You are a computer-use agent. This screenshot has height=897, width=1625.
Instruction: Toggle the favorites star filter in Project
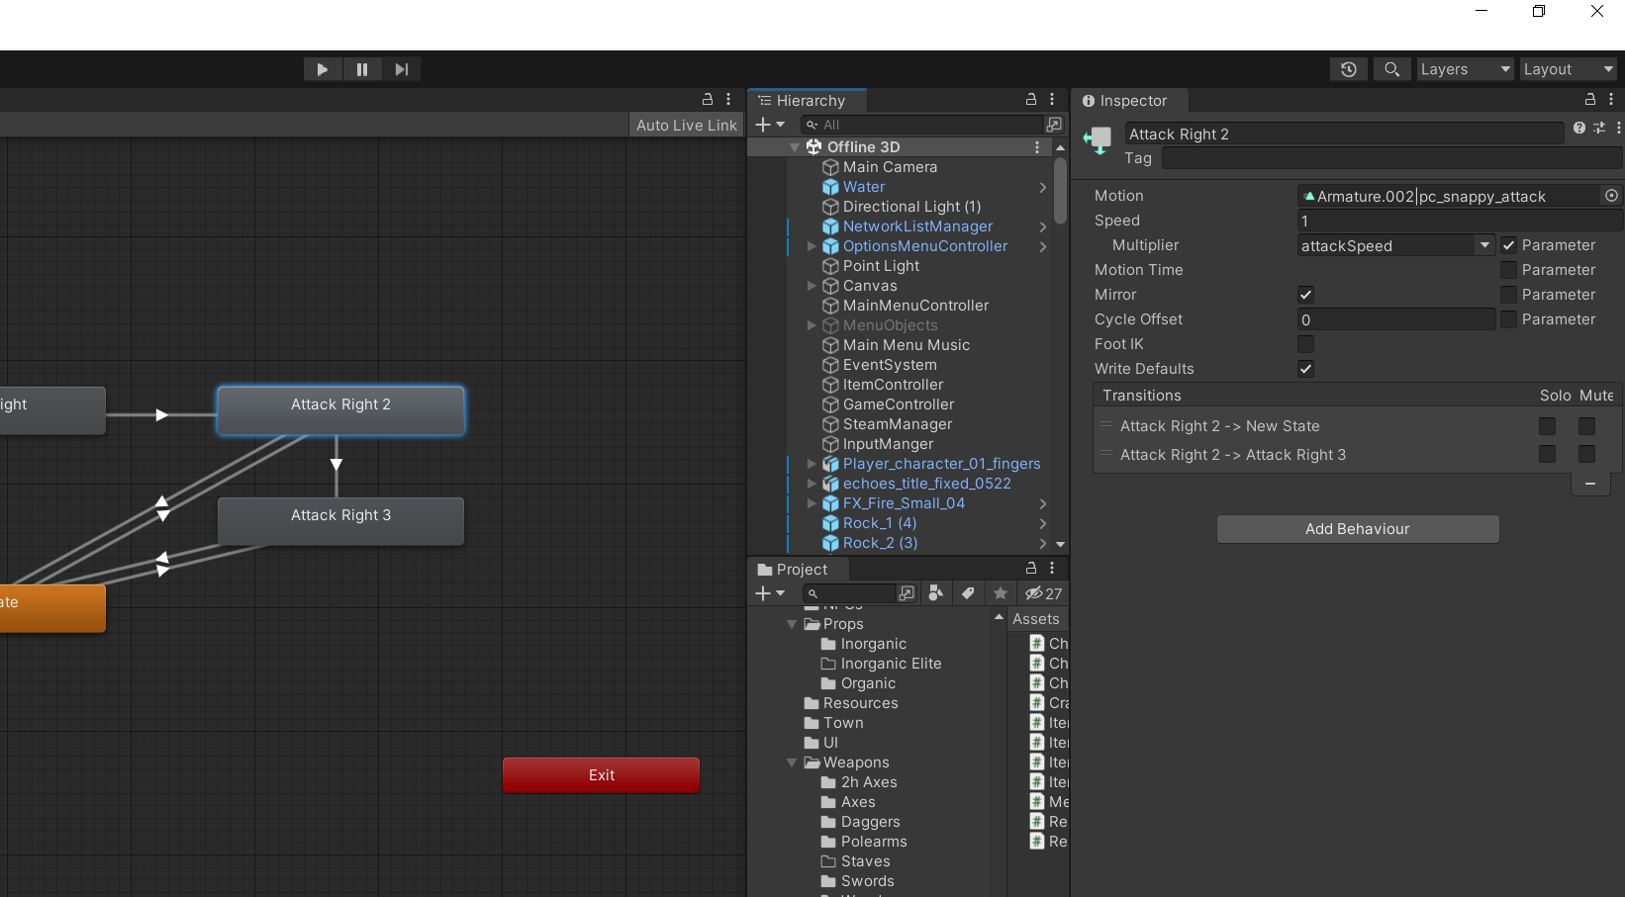1001,593
